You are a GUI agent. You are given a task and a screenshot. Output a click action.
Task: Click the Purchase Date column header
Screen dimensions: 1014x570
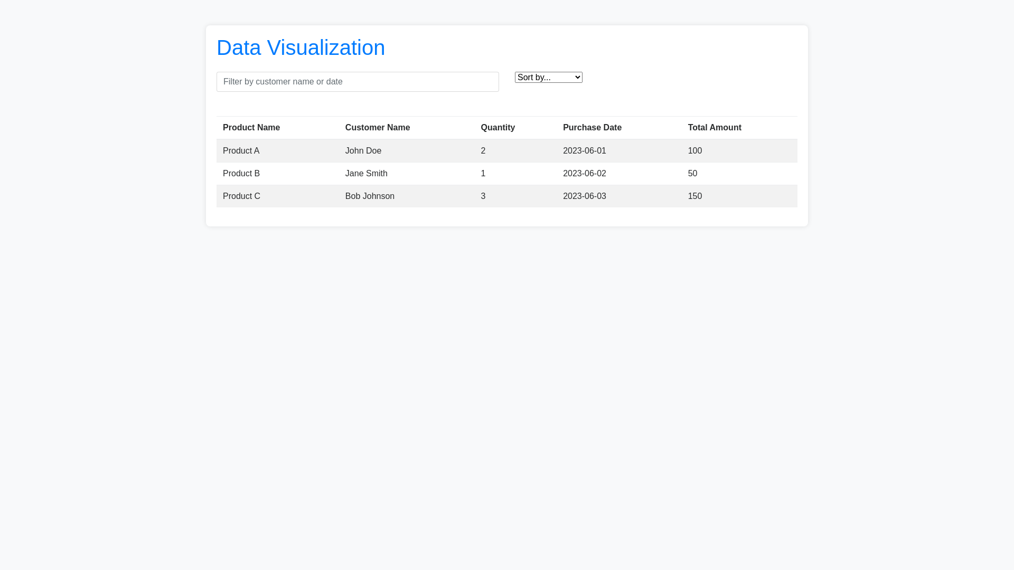point(592,128)
